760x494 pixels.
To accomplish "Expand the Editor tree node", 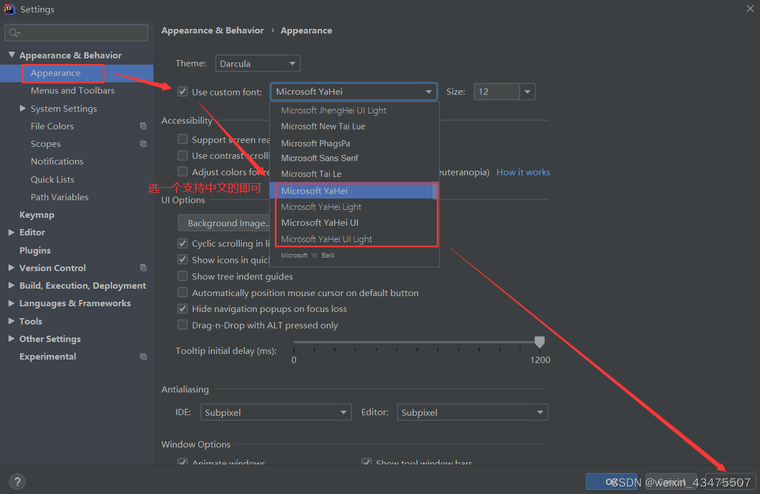I will click(12, 233).
